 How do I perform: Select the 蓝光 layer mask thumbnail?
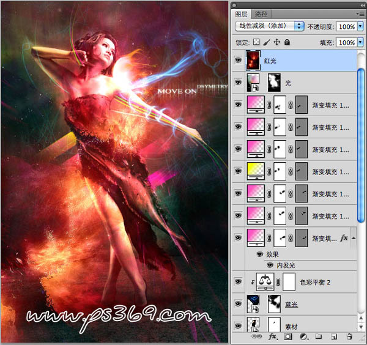click(274, 304)
